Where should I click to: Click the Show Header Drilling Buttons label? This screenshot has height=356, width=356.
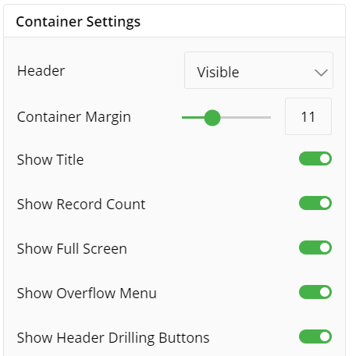(113, 338)
